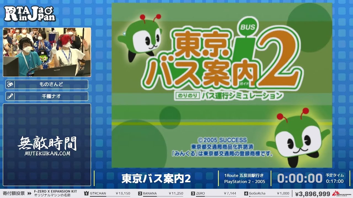
Task: Click the バス運行シミュレーション subtitle
Action: [x=242, y=96]
